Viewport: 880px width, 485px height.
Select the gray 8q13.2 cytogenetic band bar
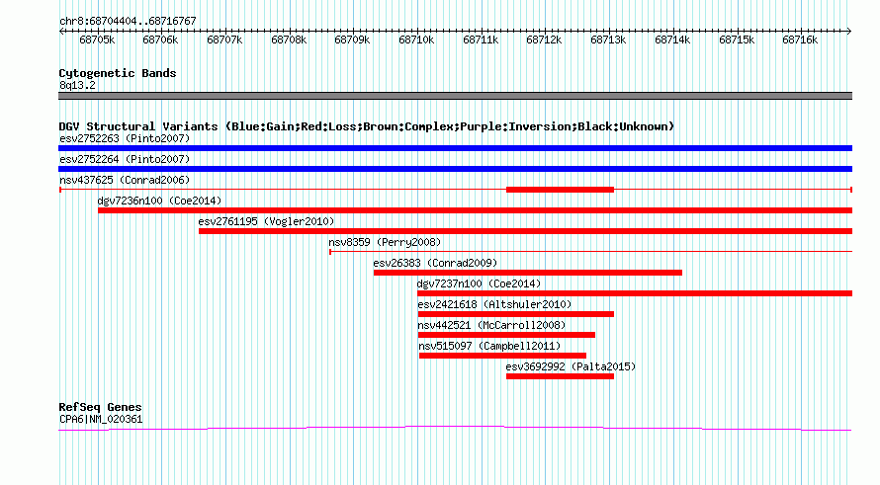[455, 96]
